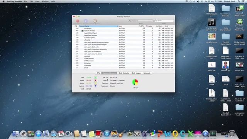Open the Help menu
This screenshot has height=139, width=247.
53,2
